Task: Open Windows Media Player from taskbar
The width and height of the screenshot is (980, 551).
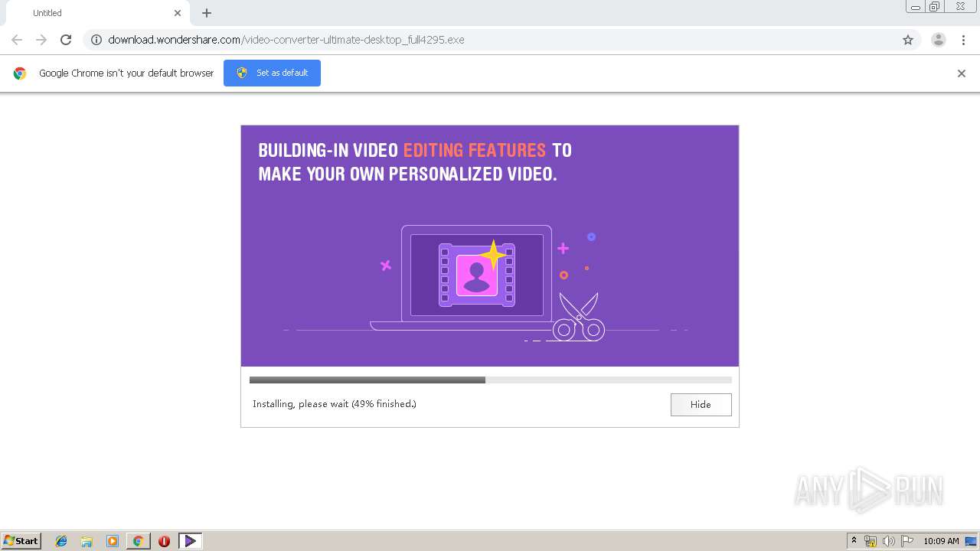Action: 113,541
